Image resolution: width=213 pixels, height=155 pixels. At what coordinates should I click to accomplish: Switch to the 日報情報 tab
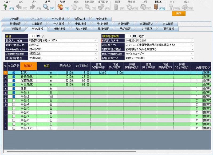pyautogui.click(x=18, y=29)
